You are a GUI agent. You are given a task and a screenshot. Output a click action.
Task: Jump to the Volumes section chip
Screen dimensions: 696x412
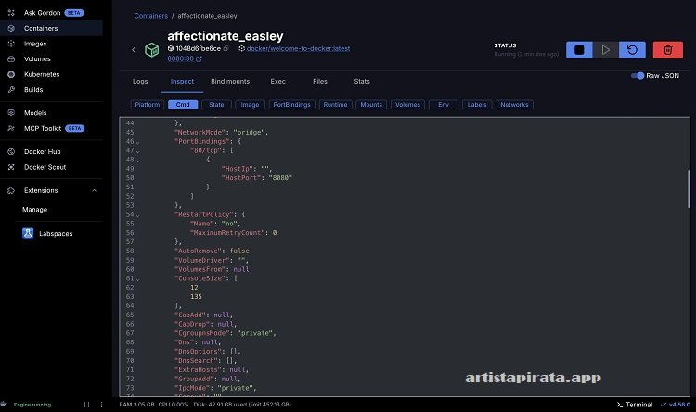[x=407, y=105]
